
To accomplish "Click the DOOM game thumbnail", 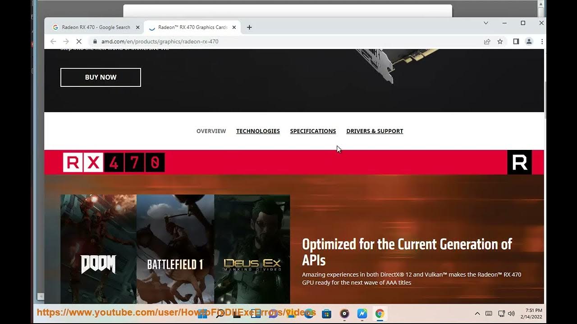I will [98, 249].
